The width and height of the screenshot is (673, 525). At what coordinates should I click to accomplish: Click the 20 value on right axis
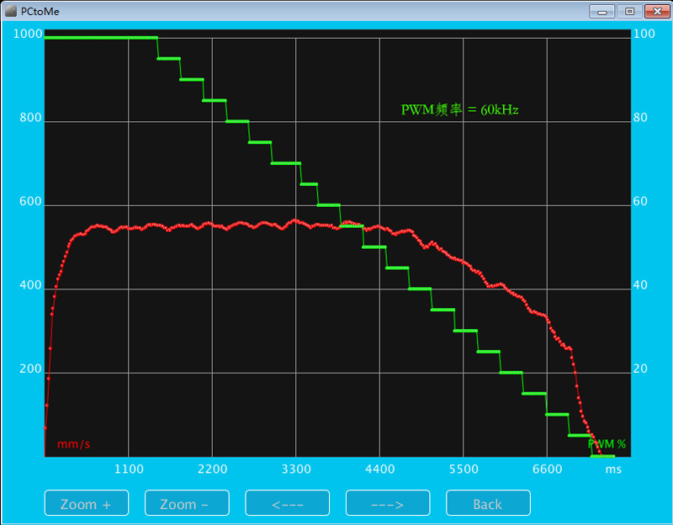640,369
